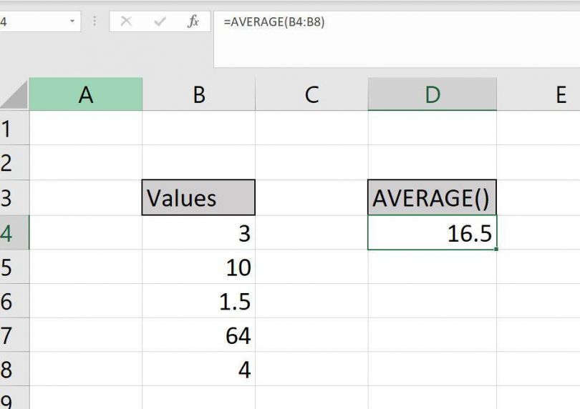Select the cell containing 16.5
The image size is (580, 409).
432,233
